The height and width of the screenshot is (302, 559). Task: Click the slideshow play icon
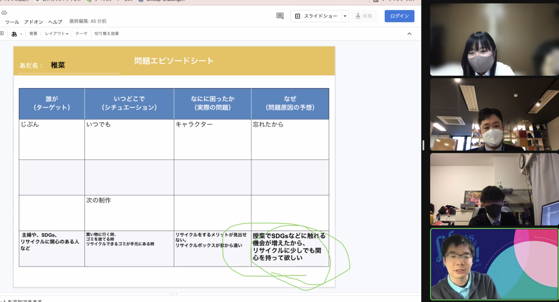pyautogui.click(x=298, y=16)
